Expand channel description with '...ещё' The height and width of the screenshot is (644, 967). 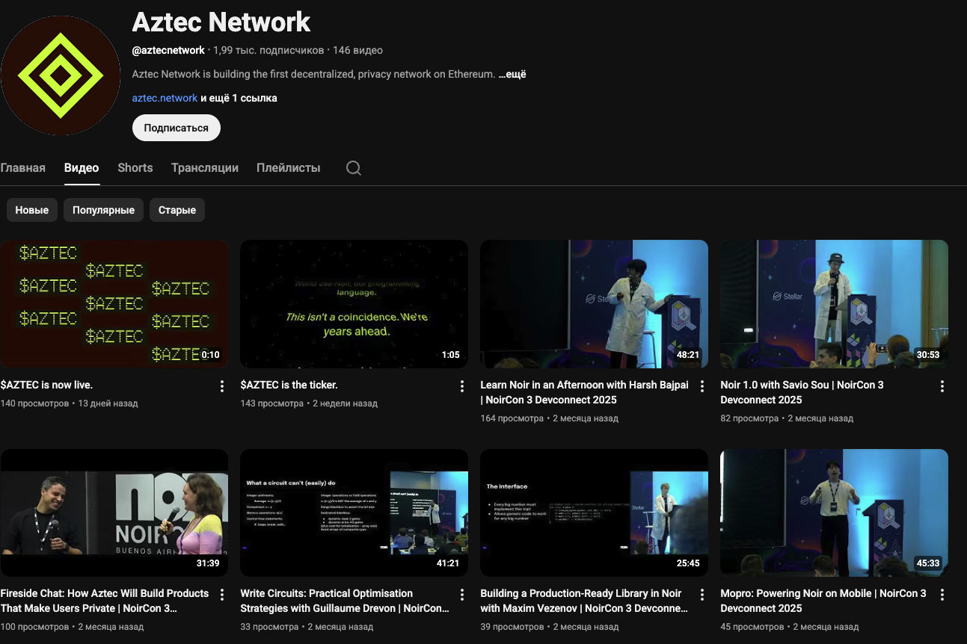point(512,74)
